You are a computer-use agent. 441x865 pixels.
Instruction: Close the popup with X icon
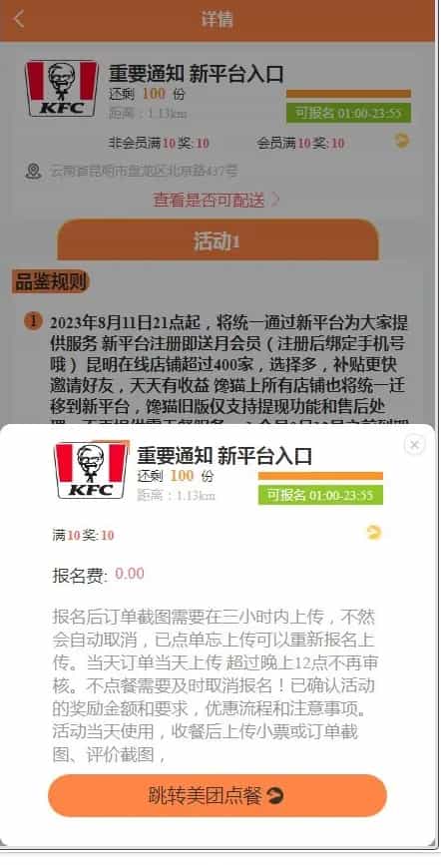(414, 445)
